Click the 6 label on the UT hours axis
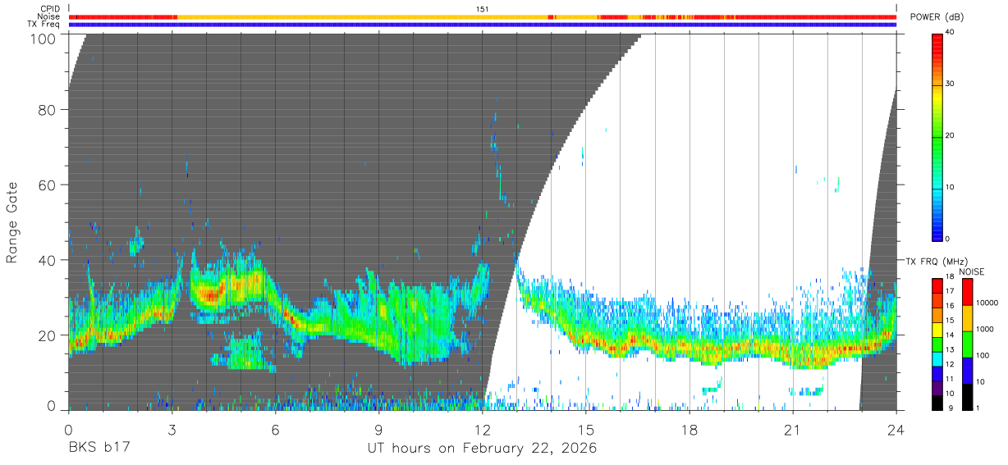 [275, 431]
